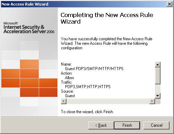The image size is (174, 134).
Task: Close the wizard with the X button
Action: (x=170, y=4)
